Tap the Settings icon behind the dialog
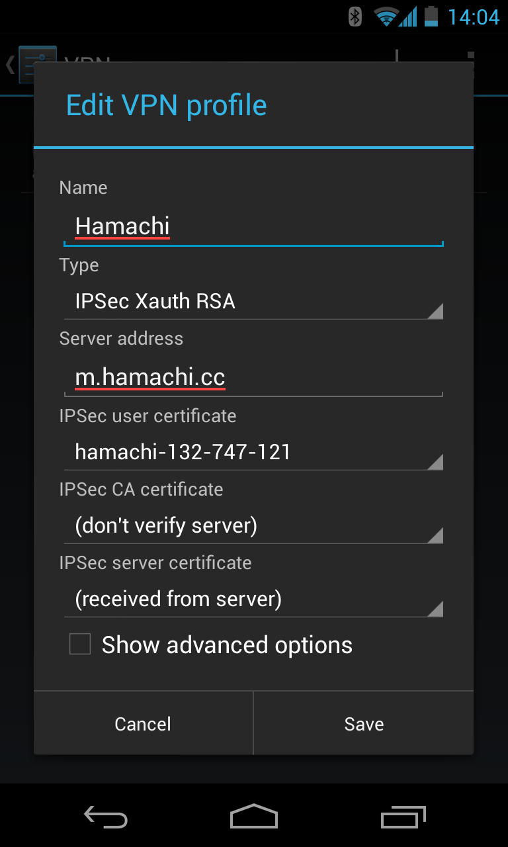Screen dimensions: 508x847 (37, 64)
